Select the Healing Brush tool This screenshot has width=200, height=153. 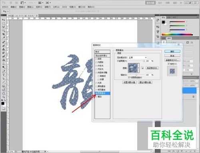tap(4, 42)
